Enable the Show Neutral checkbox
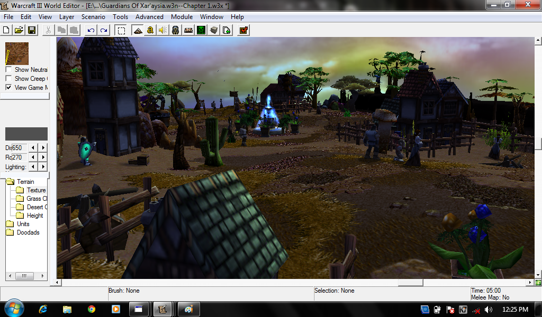542x317 pixels. click(8, 69)
